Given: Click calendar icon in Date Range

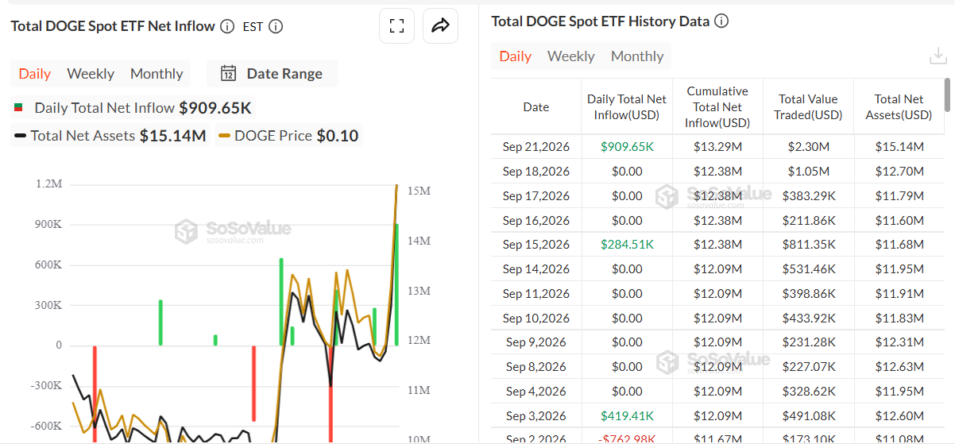Looking at the screenshot, I should click(228, 74).
